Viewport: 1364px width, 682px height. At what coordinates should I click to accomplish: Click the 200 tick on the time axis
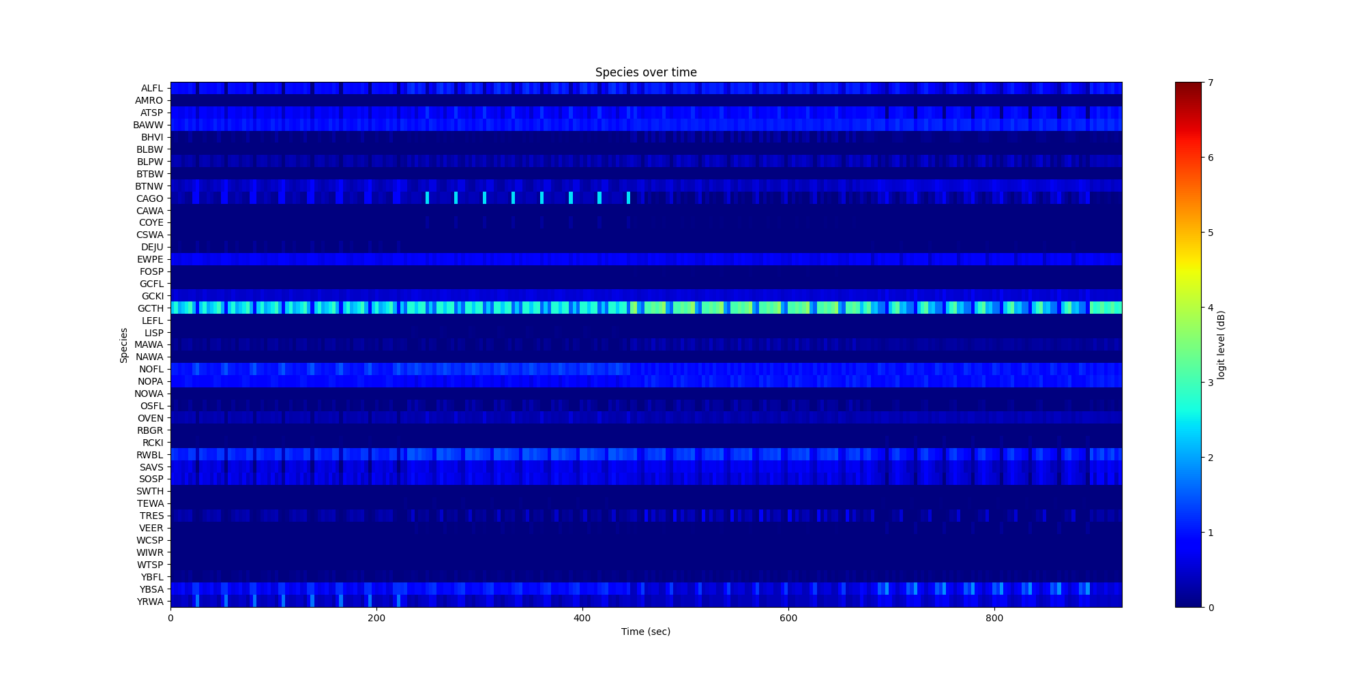[376, 618]
